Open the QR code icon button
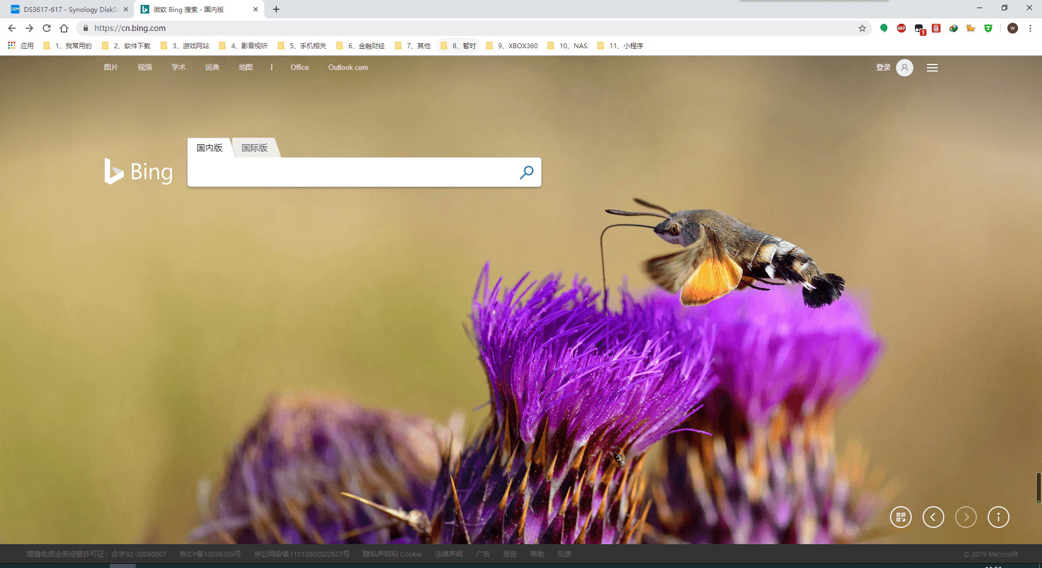Image resolution: width=1042 pixels, height=568 pixels. point(901,517)
